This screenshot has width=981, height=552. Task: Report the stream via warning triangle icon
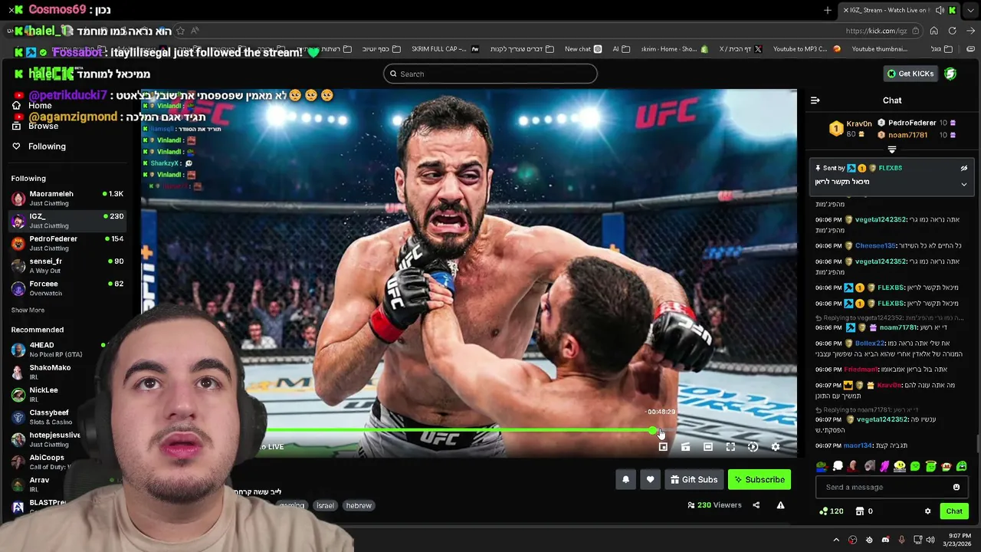pos(780,505)
